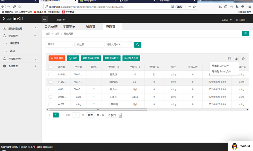Viewport: 253px width, 151px height.
Task: Expand 系统管理 sidebar menu
Action: (x=21, y=66)
